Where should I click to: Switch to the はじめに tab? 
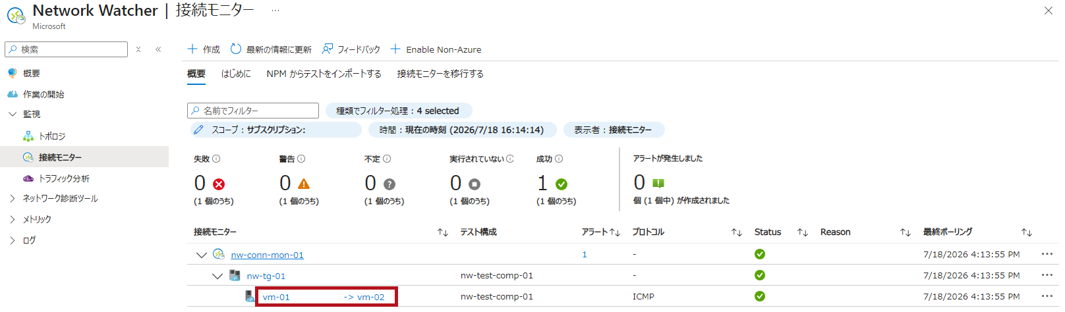click(236, 74)
